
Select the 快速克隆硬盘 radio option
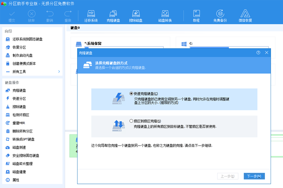tap(132, 94)
